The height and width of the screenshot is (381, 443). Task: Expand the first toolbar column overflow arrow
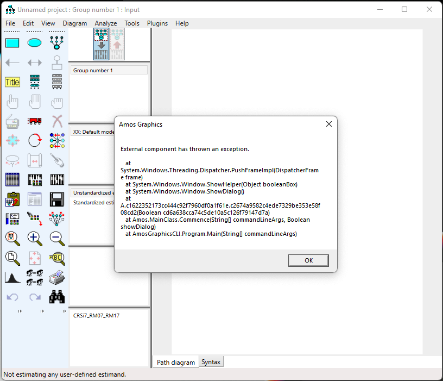coord(20,311)
